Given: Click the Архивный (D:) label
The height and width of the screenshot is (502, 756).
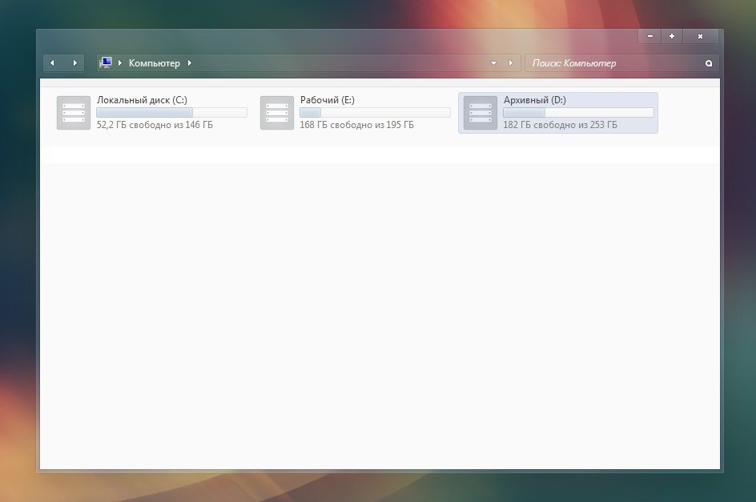Looking at the screenshot, I should click(535, 100).
